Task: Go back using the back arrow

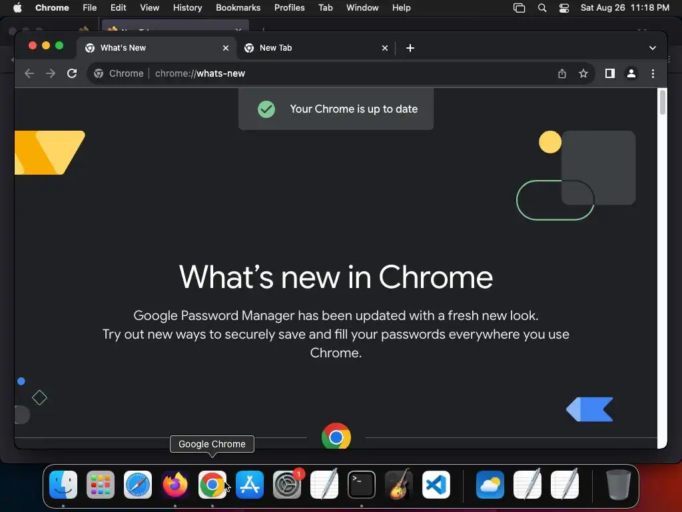Action: pos(29,73)
